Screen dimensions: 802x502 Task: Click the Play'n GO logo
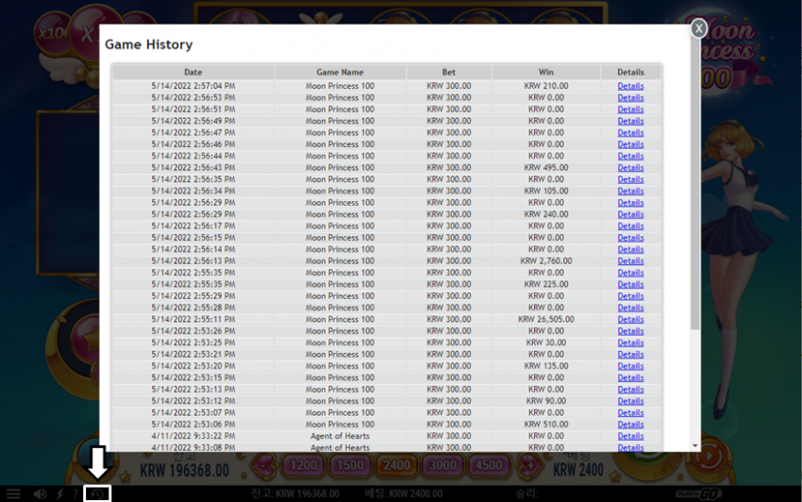click(x=698, y=494)
